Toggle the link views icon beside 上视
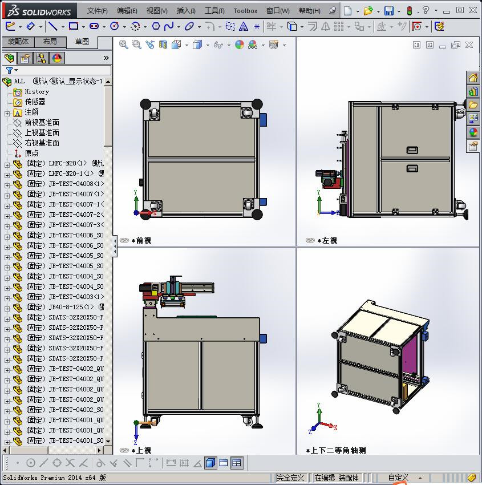Image resolution: width=482 pixels, height=485 pixels. click(124, 450)
